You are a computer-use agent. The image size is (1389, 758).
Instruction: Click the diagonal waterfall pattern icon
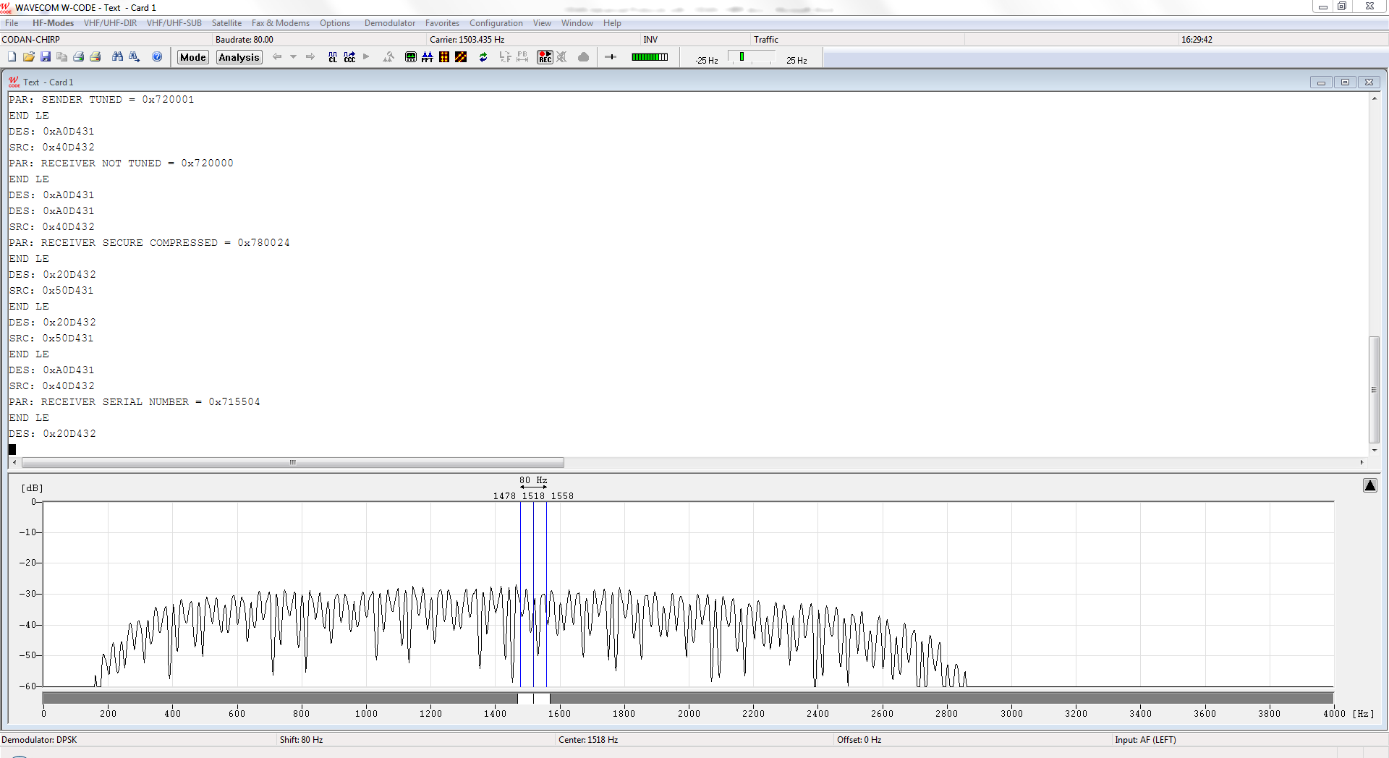click(461, 57)
